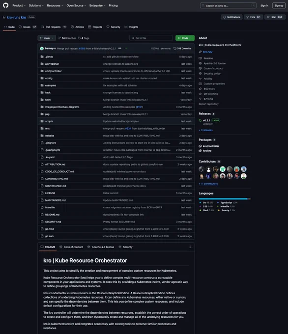The height and width of the screenshot is (334, 288).
Task: Open the CONTRIBUTING.md file
Action: point(57,179)
